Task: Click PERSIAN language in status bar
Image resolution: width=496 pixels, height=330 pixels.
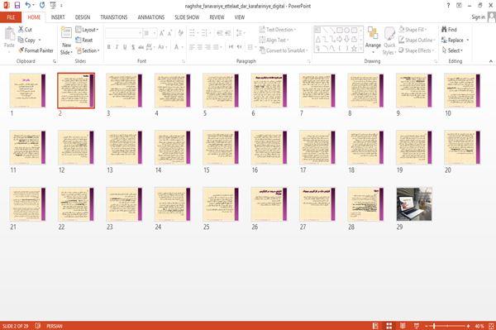Action: (55, 326)
